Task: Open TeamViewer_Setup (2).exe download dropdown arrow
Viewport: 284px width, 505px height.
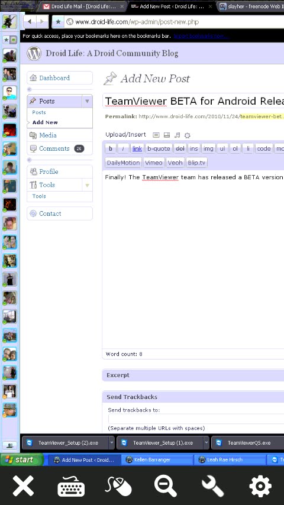Action: point(112,443)
